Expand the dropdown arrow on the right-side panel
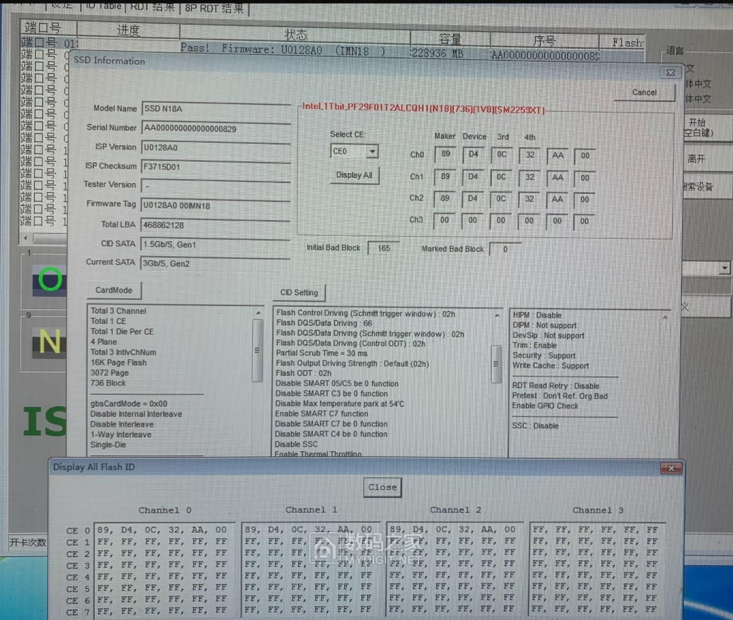The height and width of the screenshot is (620, 733). click(724, 269)
